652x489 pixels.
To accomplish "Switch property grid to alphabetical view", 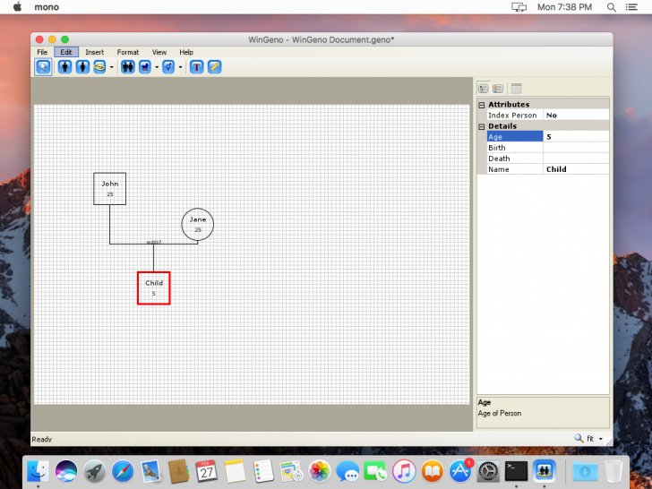I will (498, 89).
